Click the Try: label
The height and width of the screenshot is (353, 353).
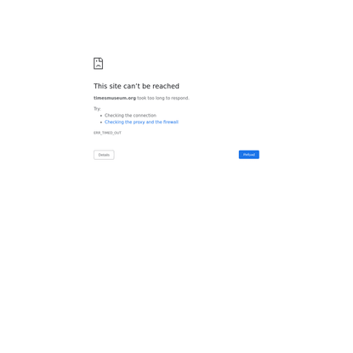coord(97,109)
